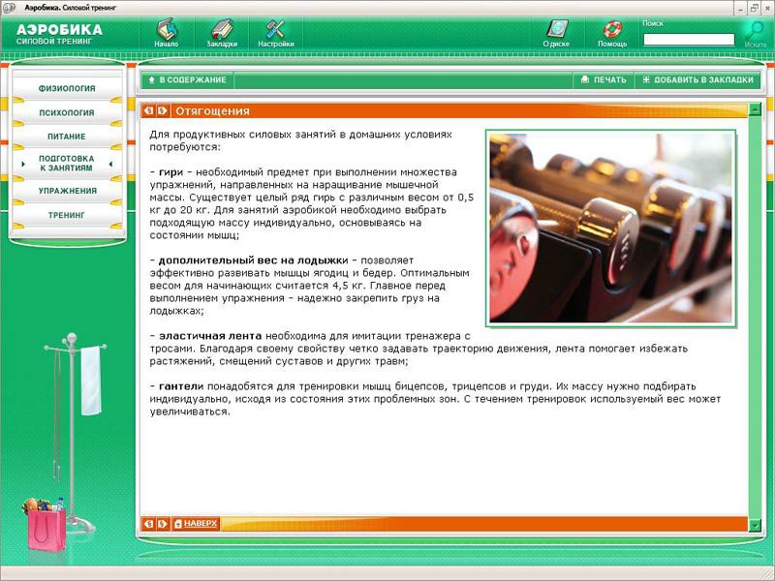775x581 pixels.
Task: Expand Подготовка к занятиям section
Action: pyautogui.click(x=67, y=164)
